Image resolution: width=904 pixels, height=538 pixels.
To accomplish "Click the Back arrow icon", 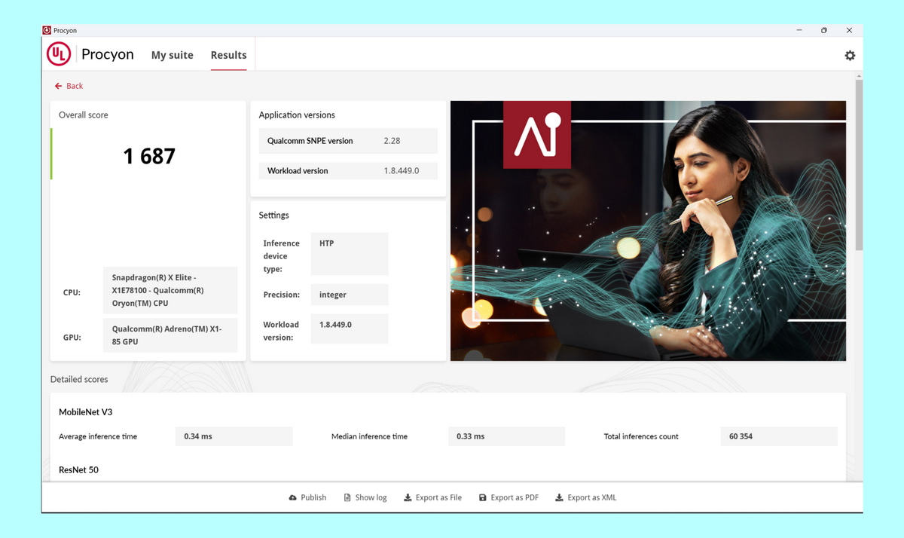I will 58,86.
